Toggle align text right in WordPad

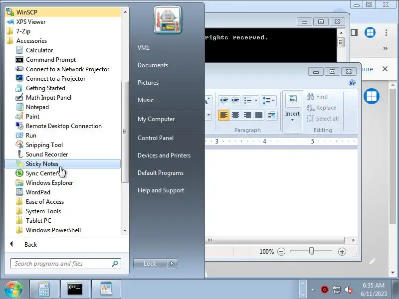click(247, 115)
